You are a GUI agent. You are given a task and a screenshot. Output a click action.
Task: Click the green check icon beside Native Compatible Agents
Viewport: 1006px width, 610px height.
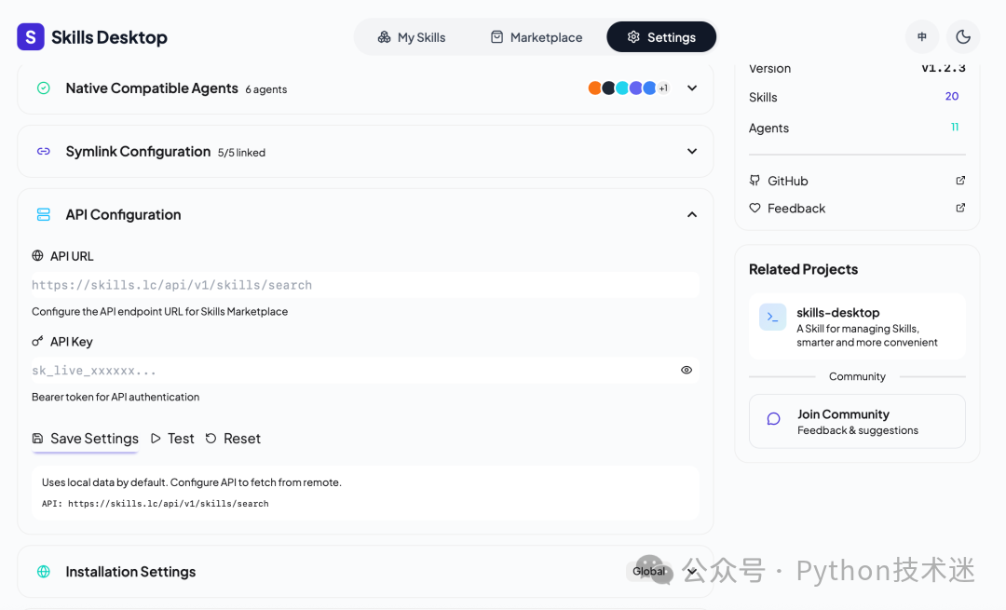tap(44, 88)
